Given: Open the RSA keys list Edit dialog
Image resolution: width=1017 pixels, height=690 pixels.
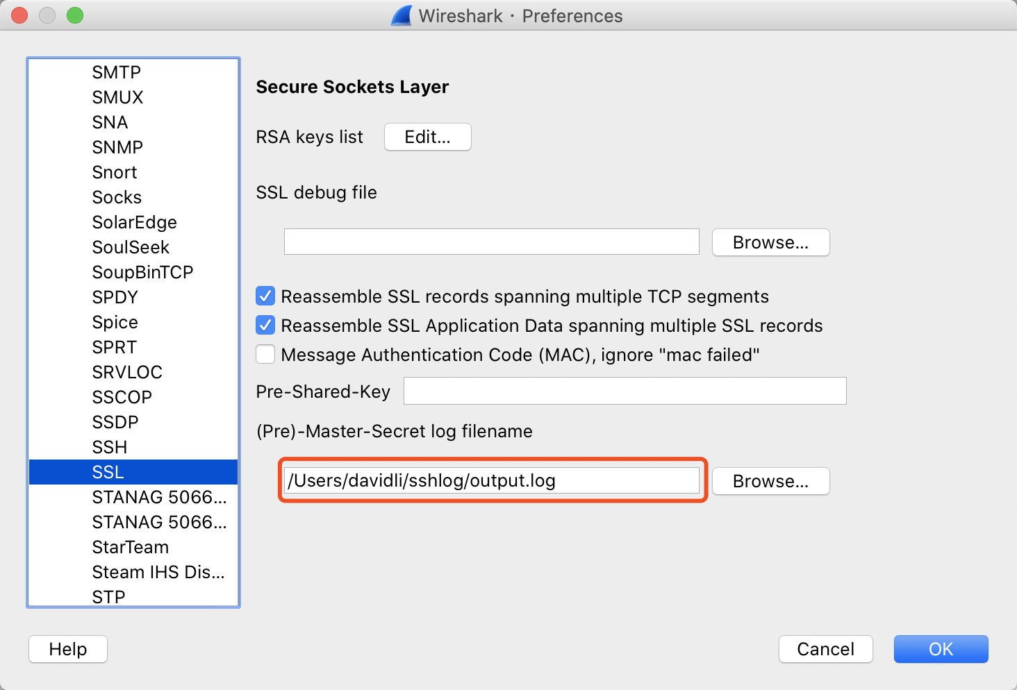Looking at the screenshot, I should pyautogui.click(x=427, y=137).
